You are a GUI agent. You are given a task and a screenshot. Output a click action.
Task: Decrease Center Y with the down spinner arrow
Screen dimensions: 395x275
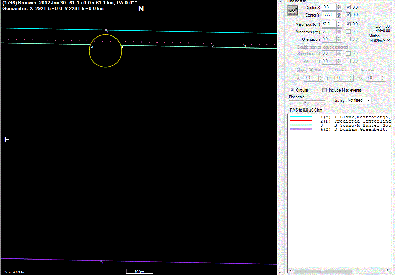[339, 17]
